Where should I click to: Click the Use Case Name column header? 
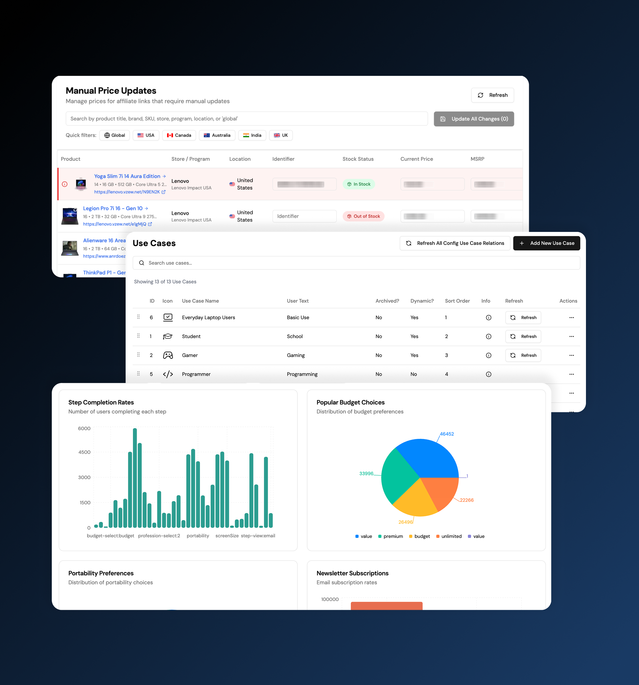tap(200, 301)
